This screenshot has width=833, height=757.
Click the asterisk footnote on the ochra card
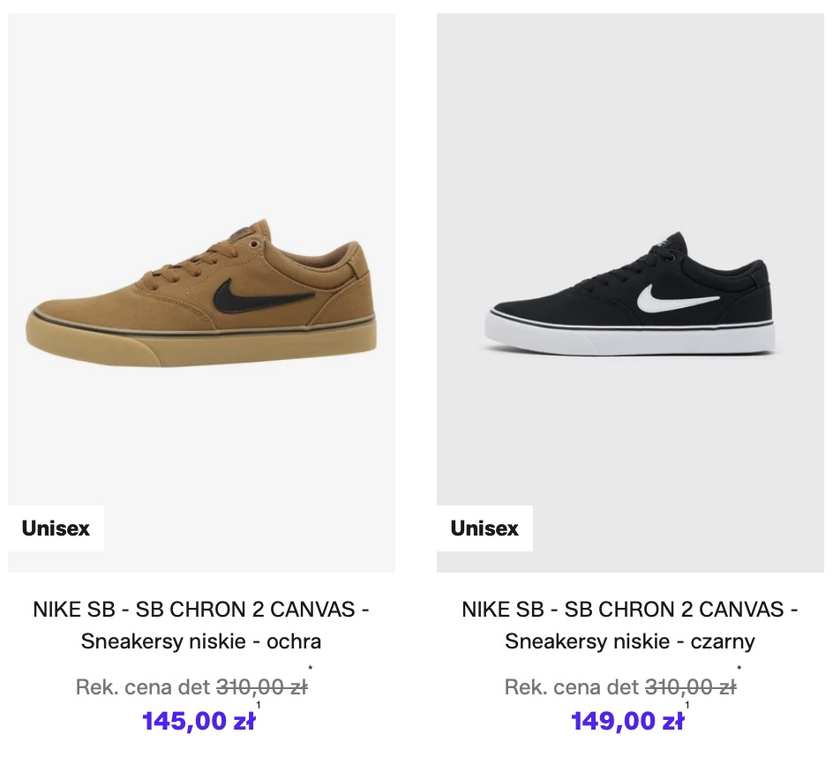(x=311, y=669)
